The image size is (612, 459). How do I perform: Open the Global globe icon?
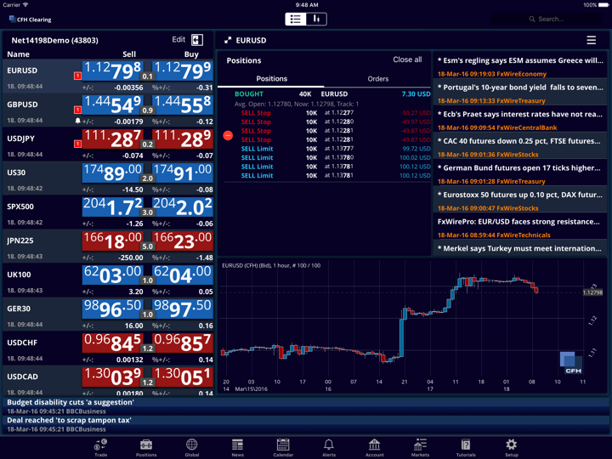pos(192,445)
